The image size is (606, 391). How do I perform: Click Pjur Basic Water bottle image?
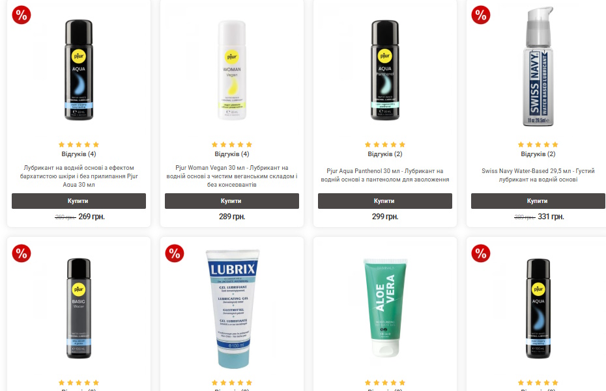[x=79, y=308]
